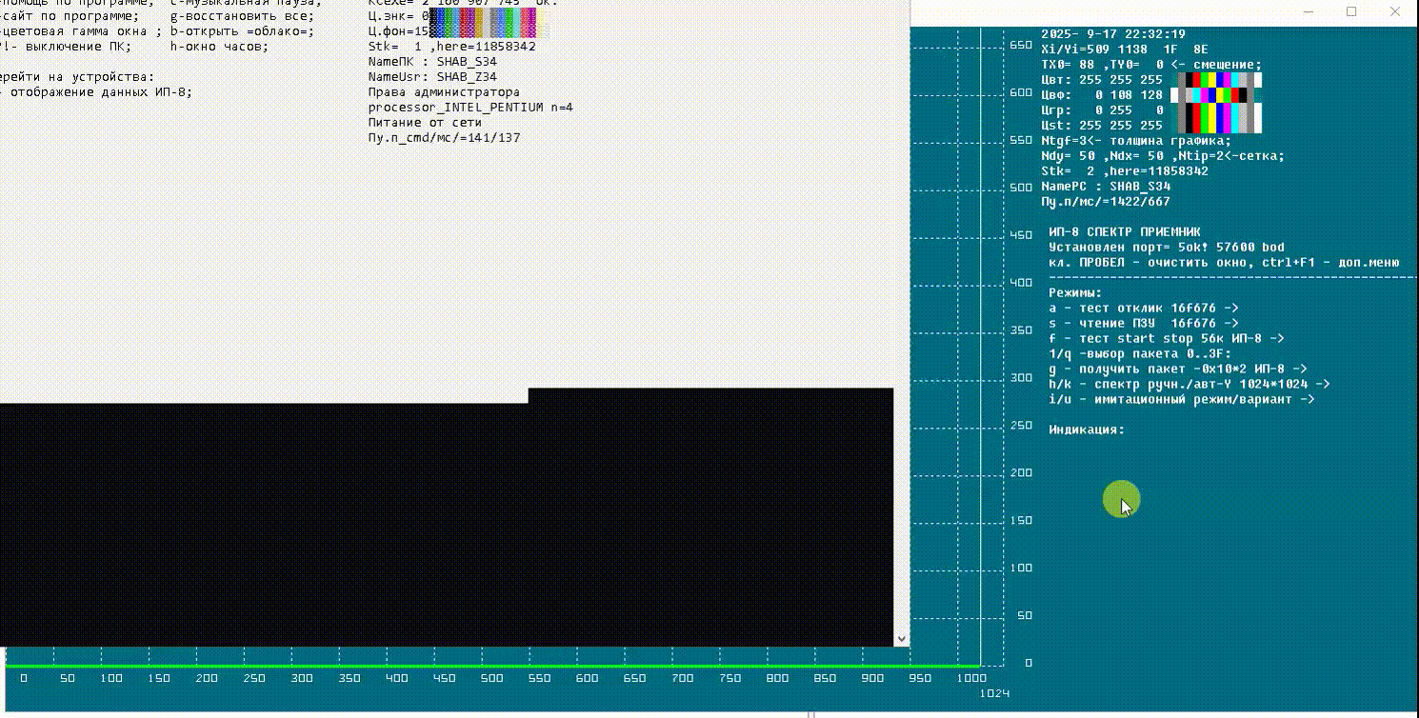Click the 500 mark on the horizontal axis

pyautogui.click(x=491, y=678)
